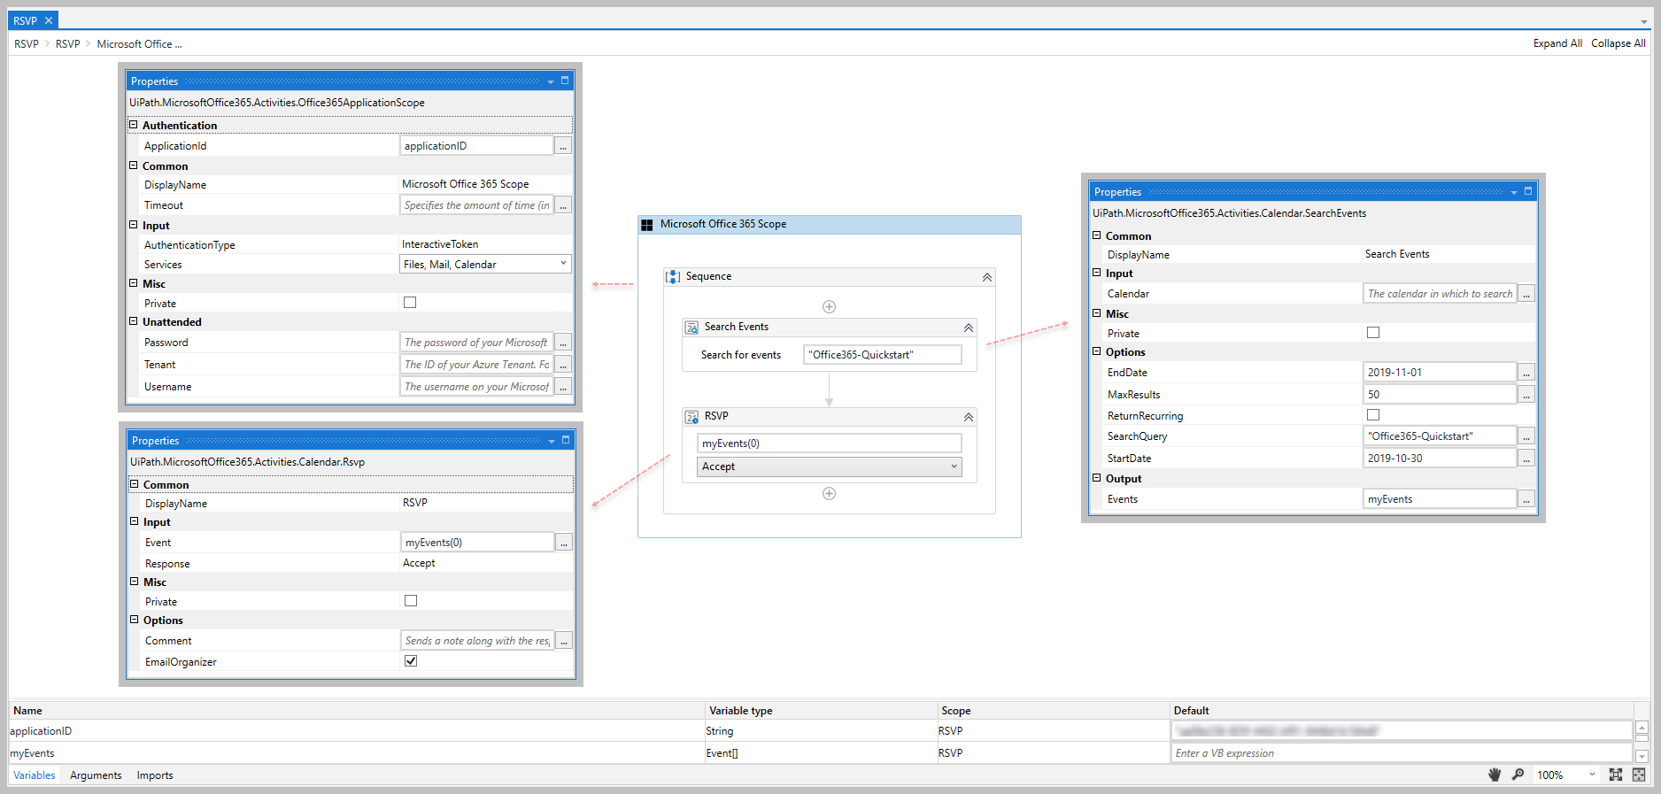Click Collapse All link
The width and height of the screenshot is (1661, 794).
1619,43
